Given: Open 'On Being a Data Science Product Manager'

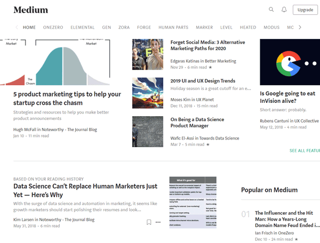Looking at the screenshot, I should tap(197, 123).
